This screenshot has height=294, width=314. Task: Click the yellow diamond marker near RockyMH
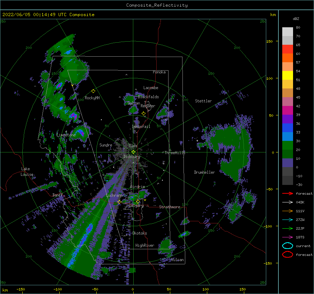pos(93,91)
